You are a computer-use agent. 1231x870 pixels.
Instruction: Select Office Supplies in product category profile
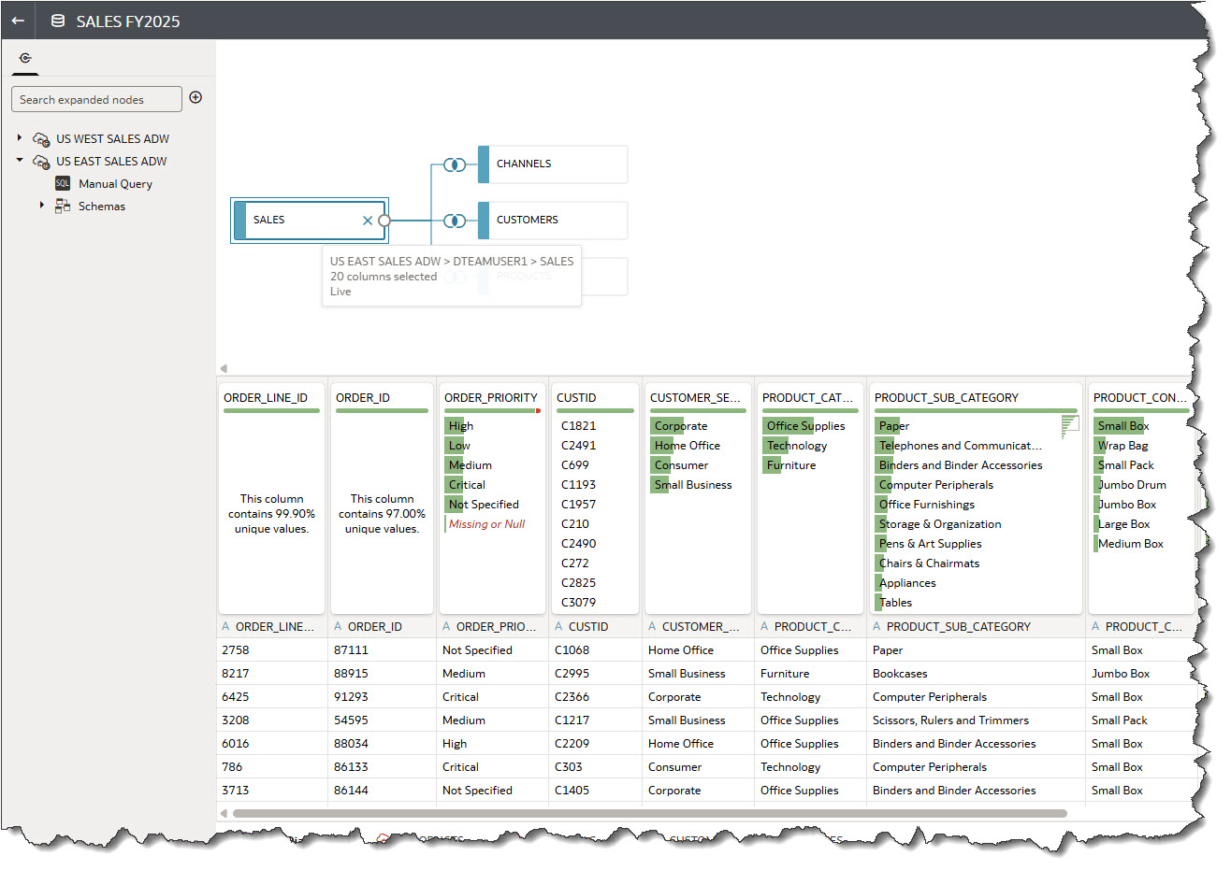[x=805, y=426]
